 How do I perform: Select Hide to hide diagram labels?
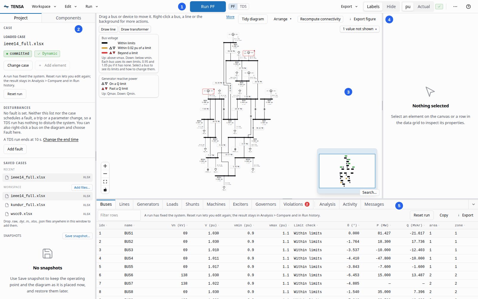pyautogui.click(x=391, y=7)
